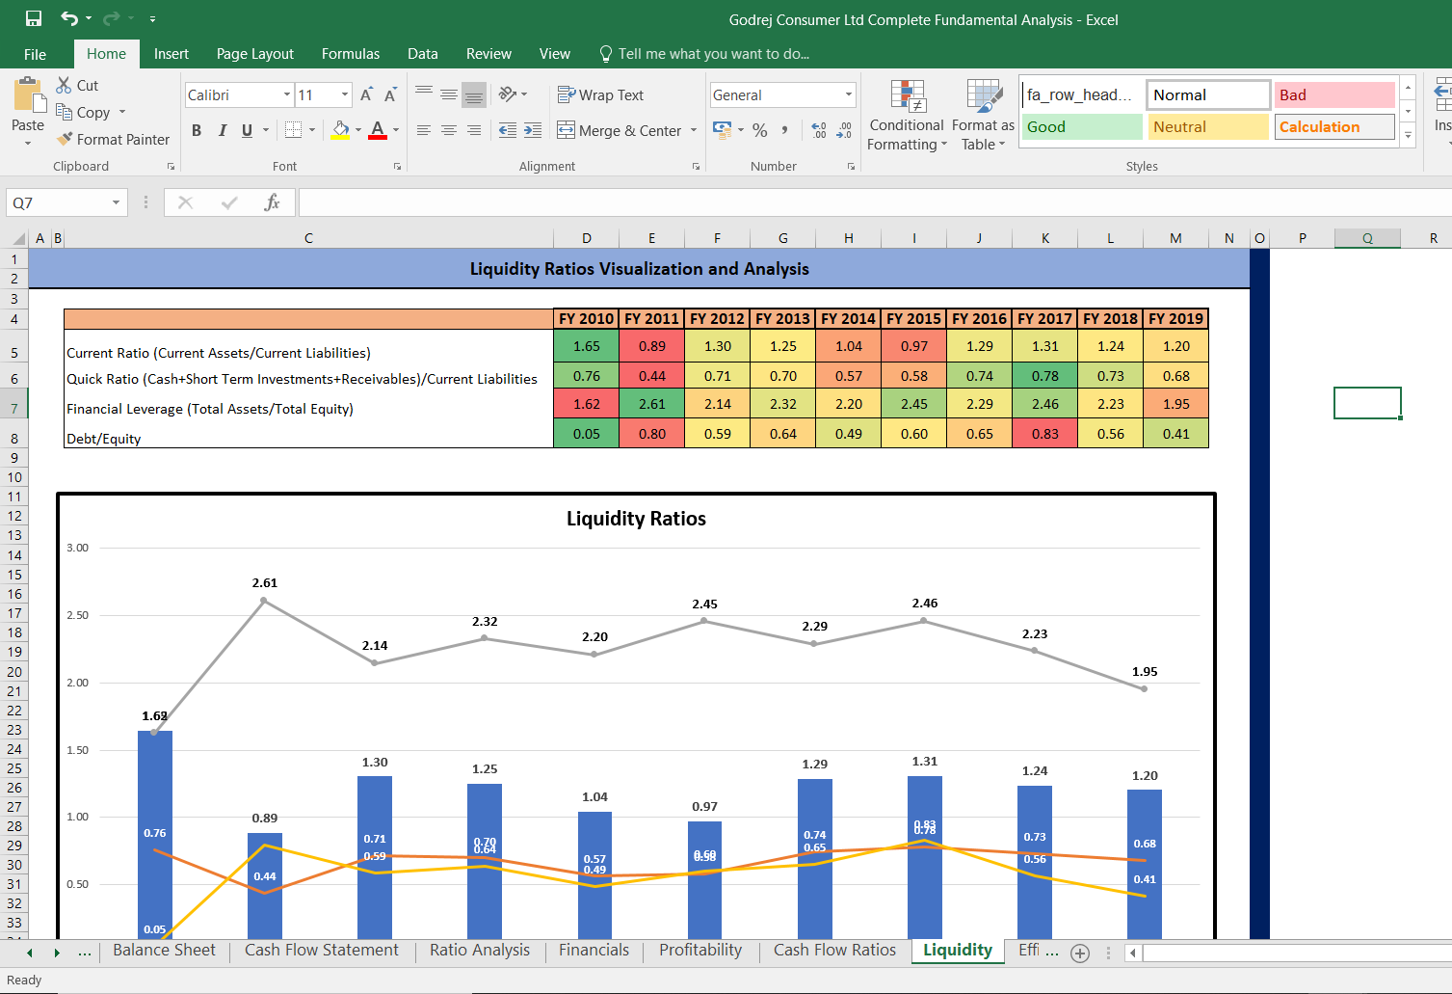Click the Decrease Decimal icon
This screenshot has width=1452, height=994.
(844, 129)
